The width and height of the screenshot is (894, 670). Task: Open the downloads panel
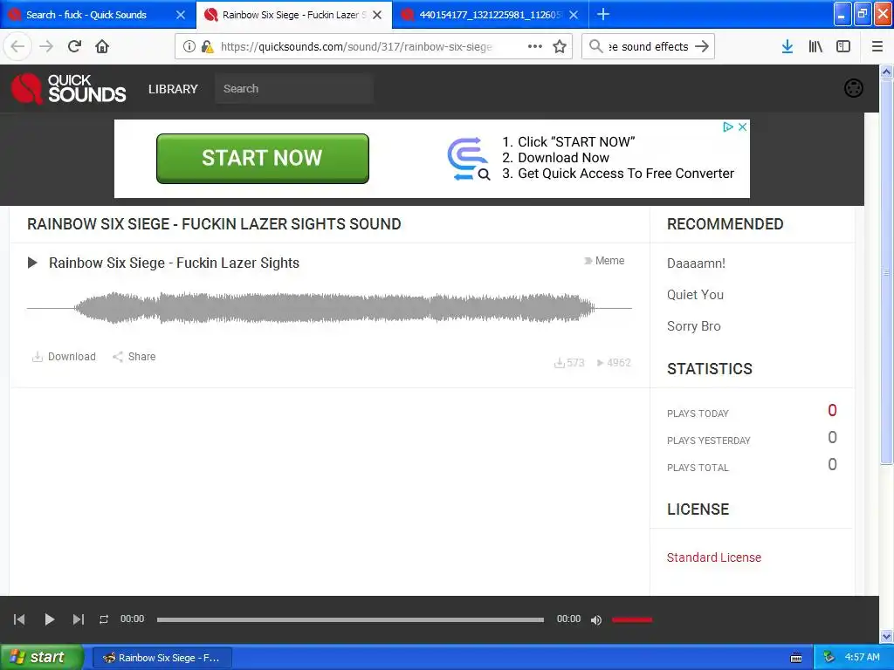pyautogui.click(x=787, y=46)
